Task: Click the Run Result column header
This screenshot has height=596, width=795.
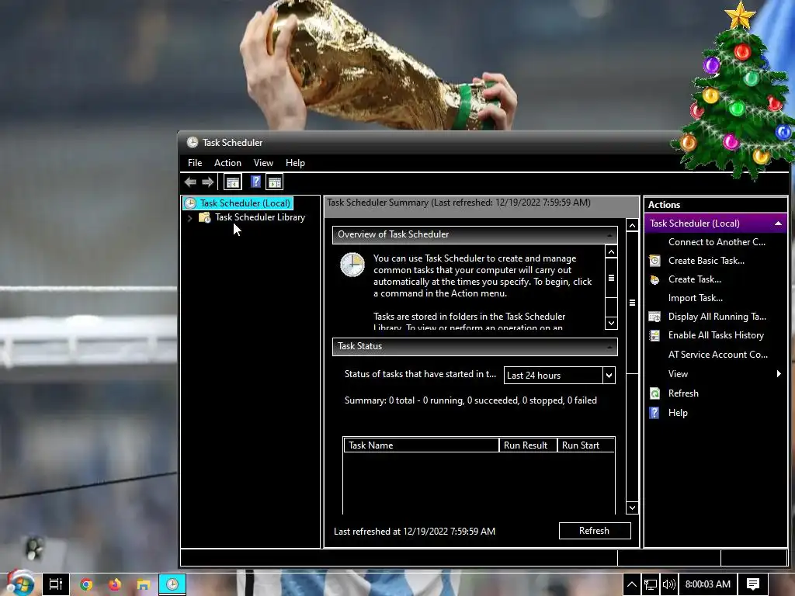Action: point(528,445)
